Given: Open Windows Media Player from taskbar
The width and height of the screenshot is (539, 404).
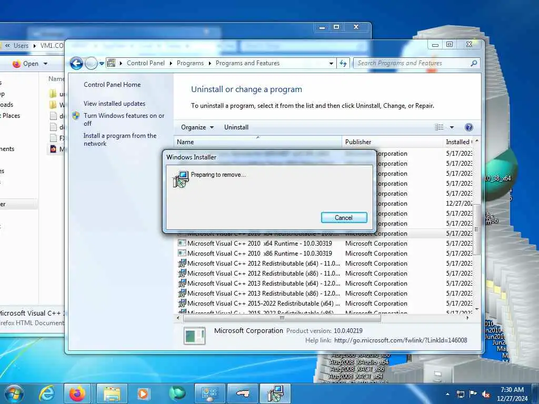Looking at the screenshot, I should [143, 393].
